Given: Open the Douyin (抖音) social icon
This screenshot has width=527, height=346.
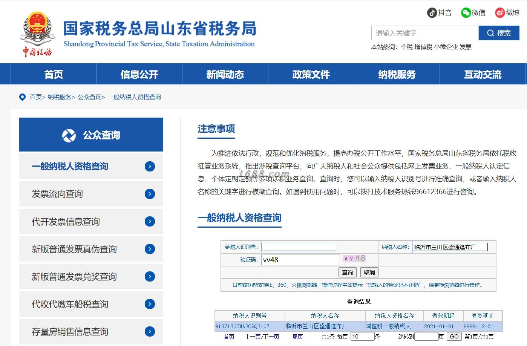Looking at the screenshot, I should tap(432, 13).
